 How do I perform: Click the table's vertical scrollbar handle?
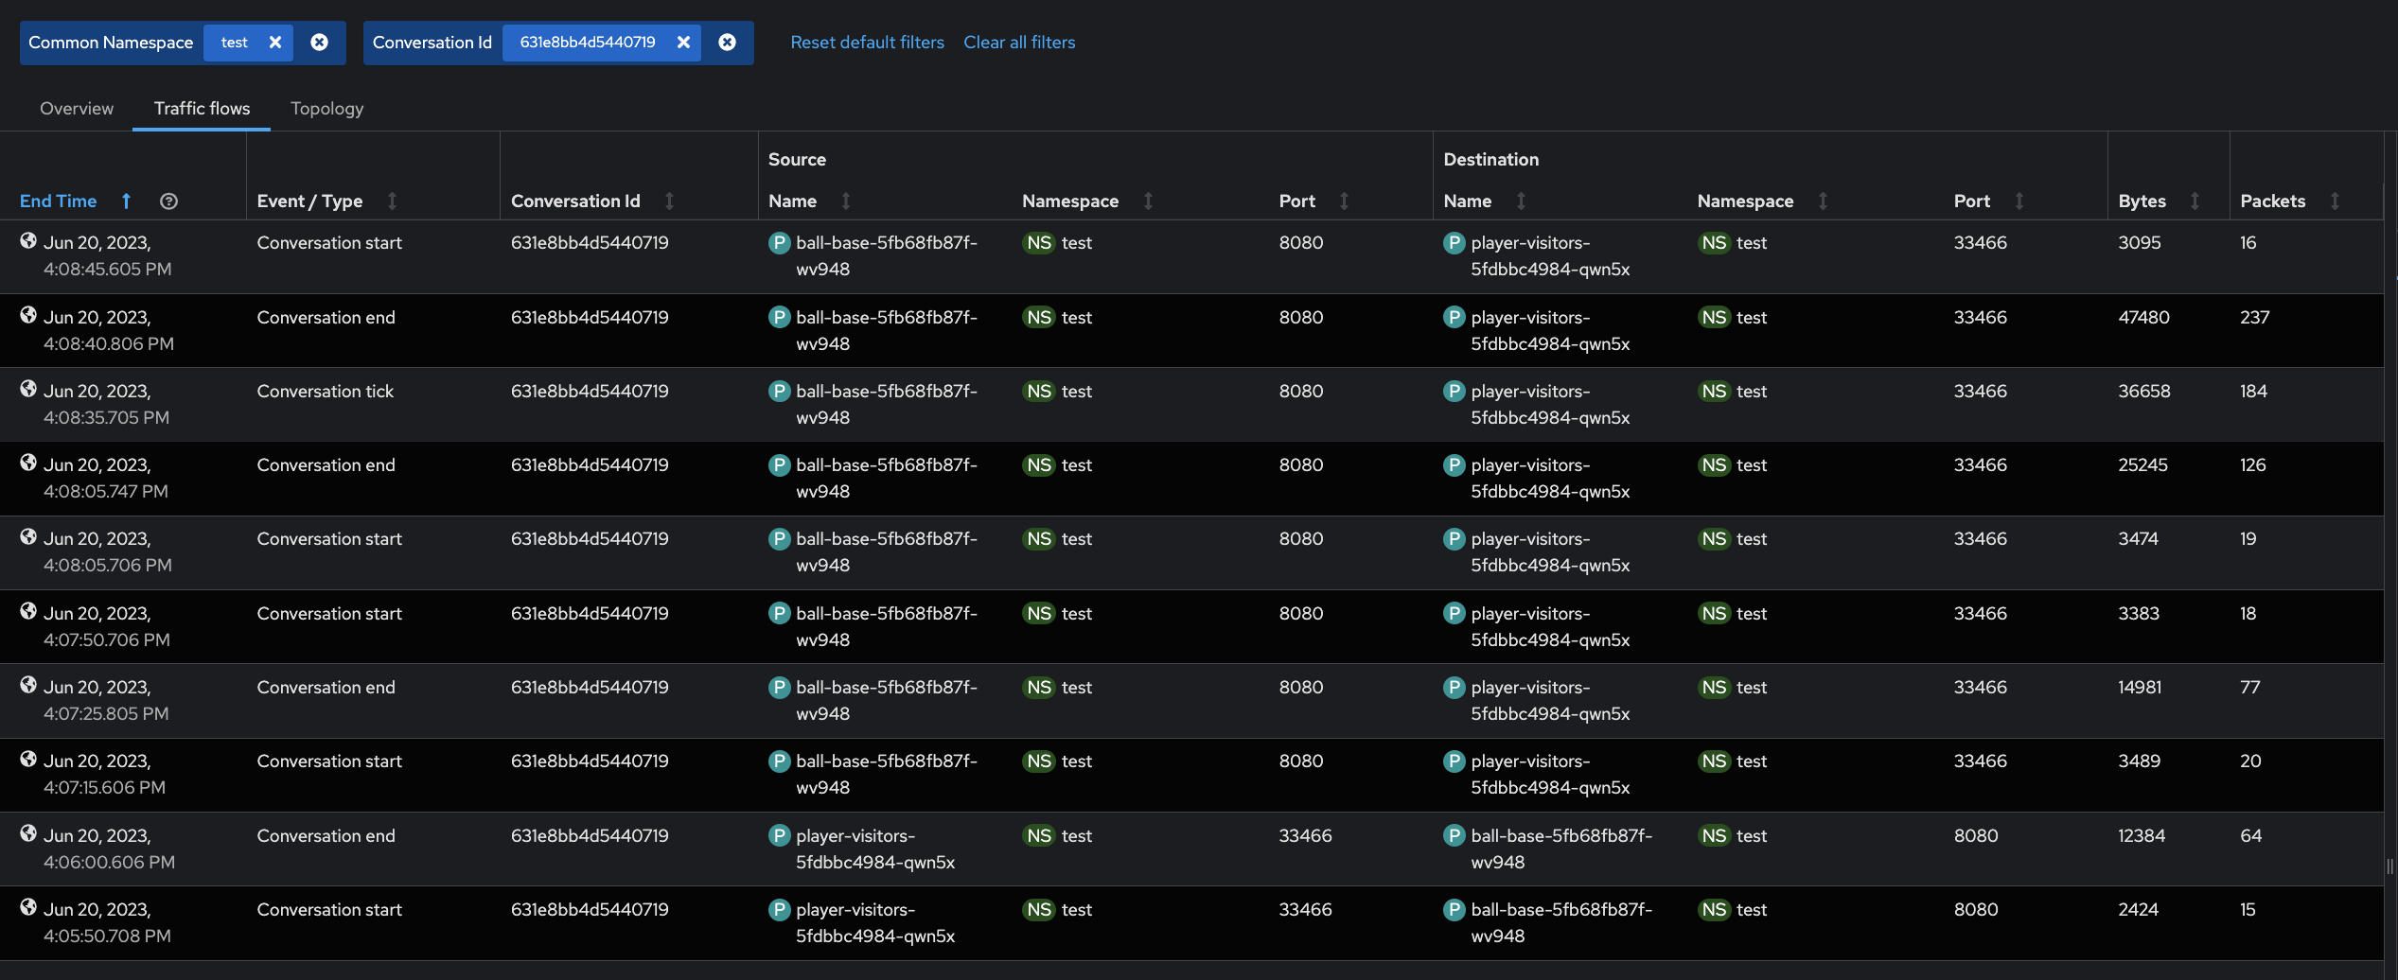2390,866
